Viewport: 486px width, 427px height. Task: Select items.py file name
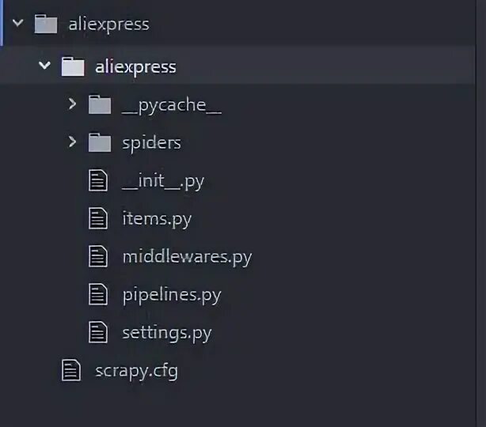coord(157,220)
